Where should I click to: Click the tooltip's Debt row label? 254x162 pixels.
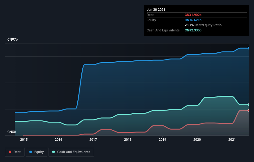pyautogui.click(x=150, y=15)
